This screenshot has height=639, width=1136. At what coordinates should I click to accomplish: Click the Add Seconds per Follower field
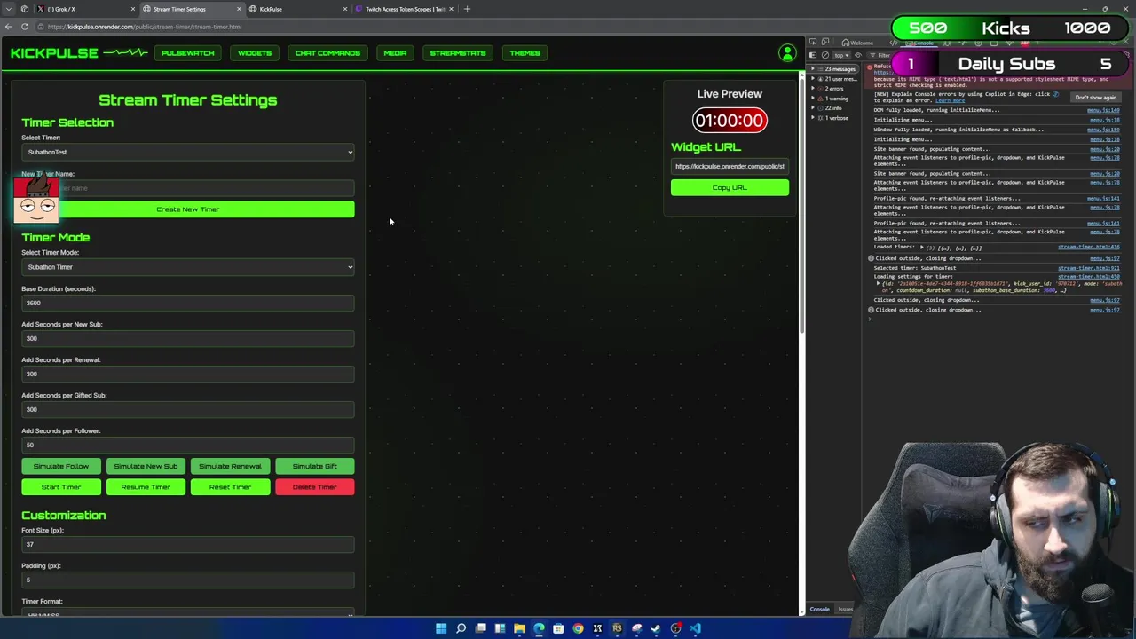tap(187, 446)
